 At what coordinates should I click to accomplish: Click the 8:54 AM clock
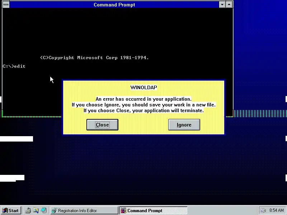tap(276, 210)
